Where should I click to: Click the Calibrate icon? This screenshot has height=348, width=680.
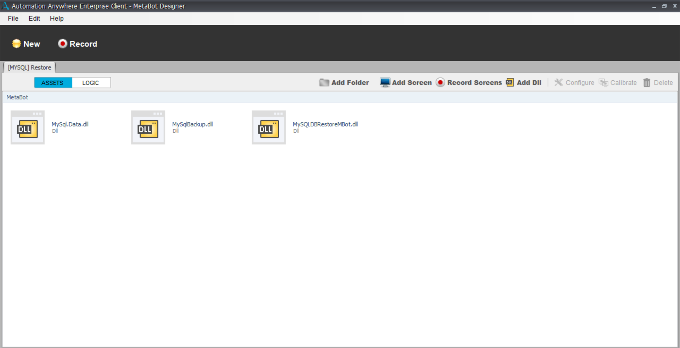(x=603, y=82)
